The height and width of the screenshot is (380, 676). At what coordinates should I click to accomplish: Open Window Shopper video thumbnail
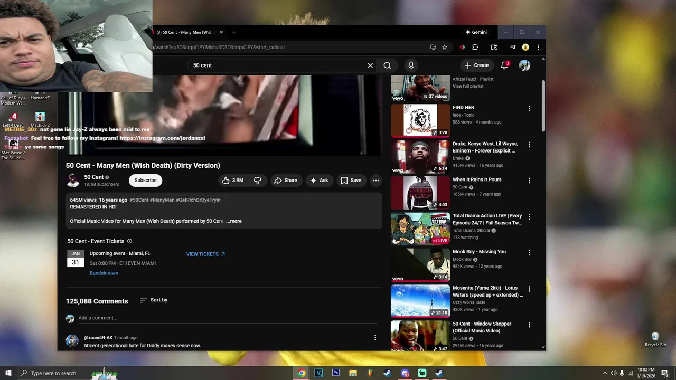click(420, 336)
